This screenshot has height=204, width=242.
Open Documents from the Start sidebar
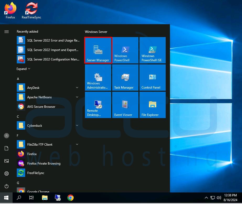7,148
